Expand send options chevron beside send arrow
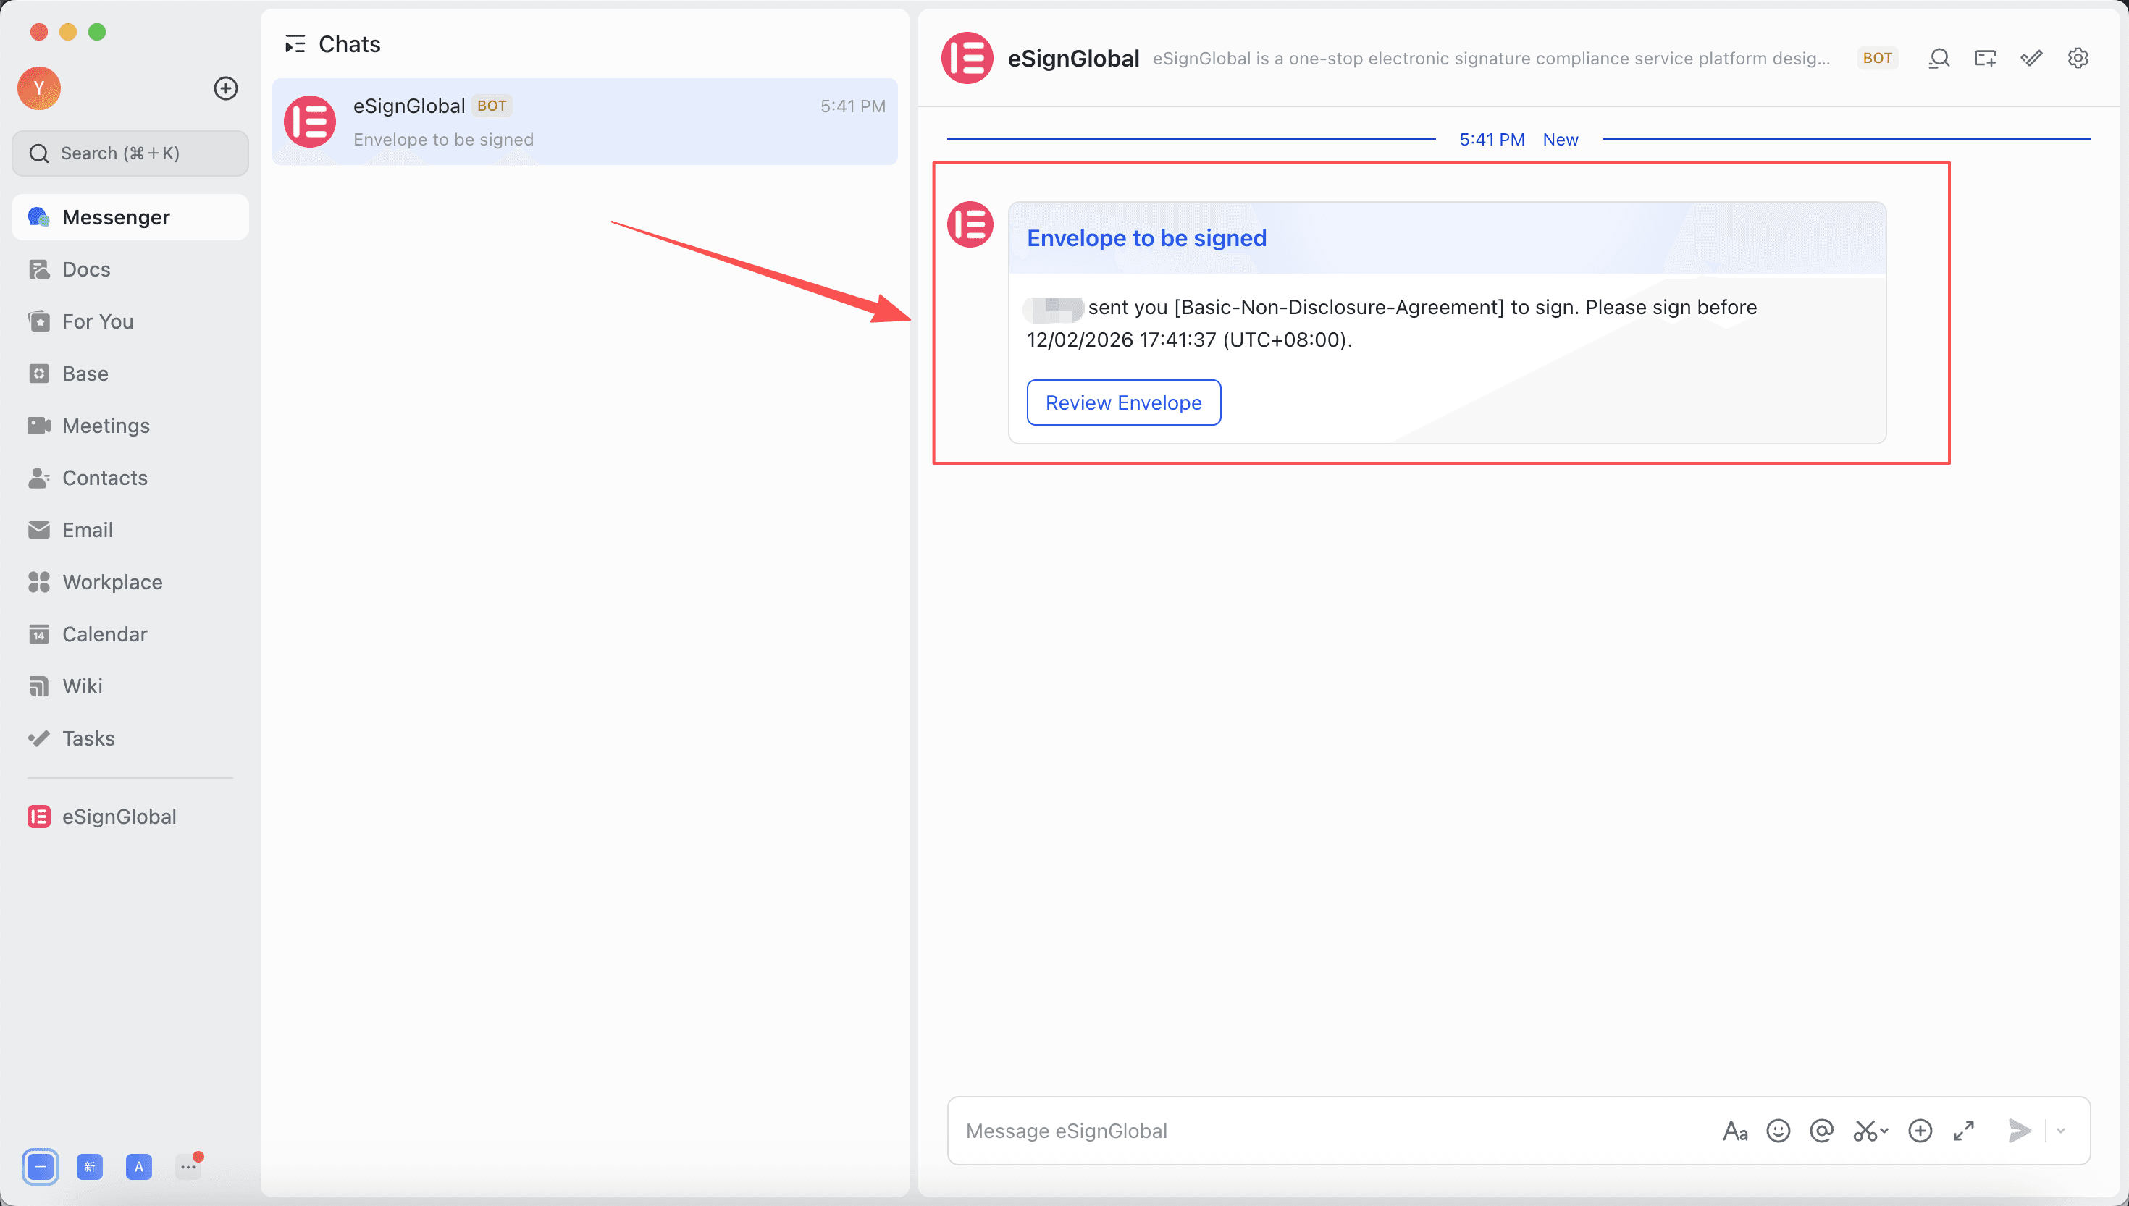 coord(2061,1131)
